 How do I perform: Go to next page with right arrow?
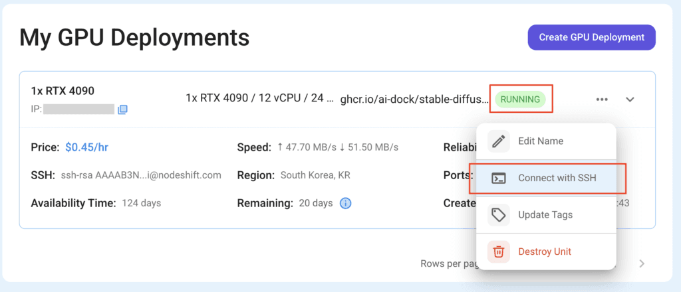[642, 263]
